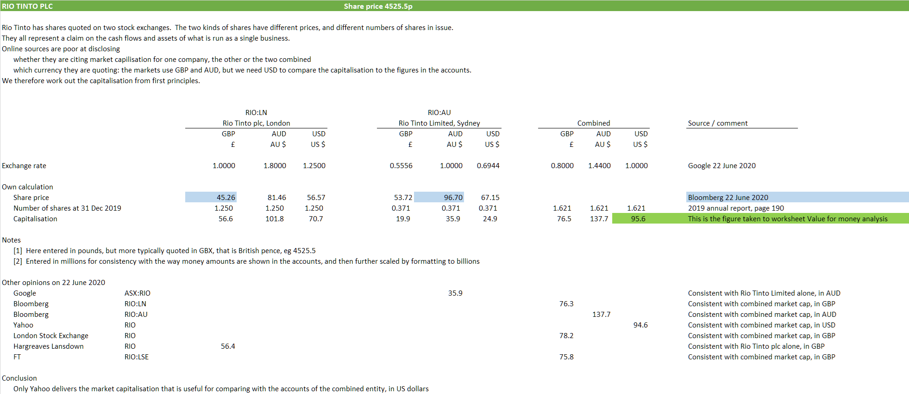This screenshot has height=394, width=909.
Task: Select the 'Combined' column group heading
Action: pos(593,123)
